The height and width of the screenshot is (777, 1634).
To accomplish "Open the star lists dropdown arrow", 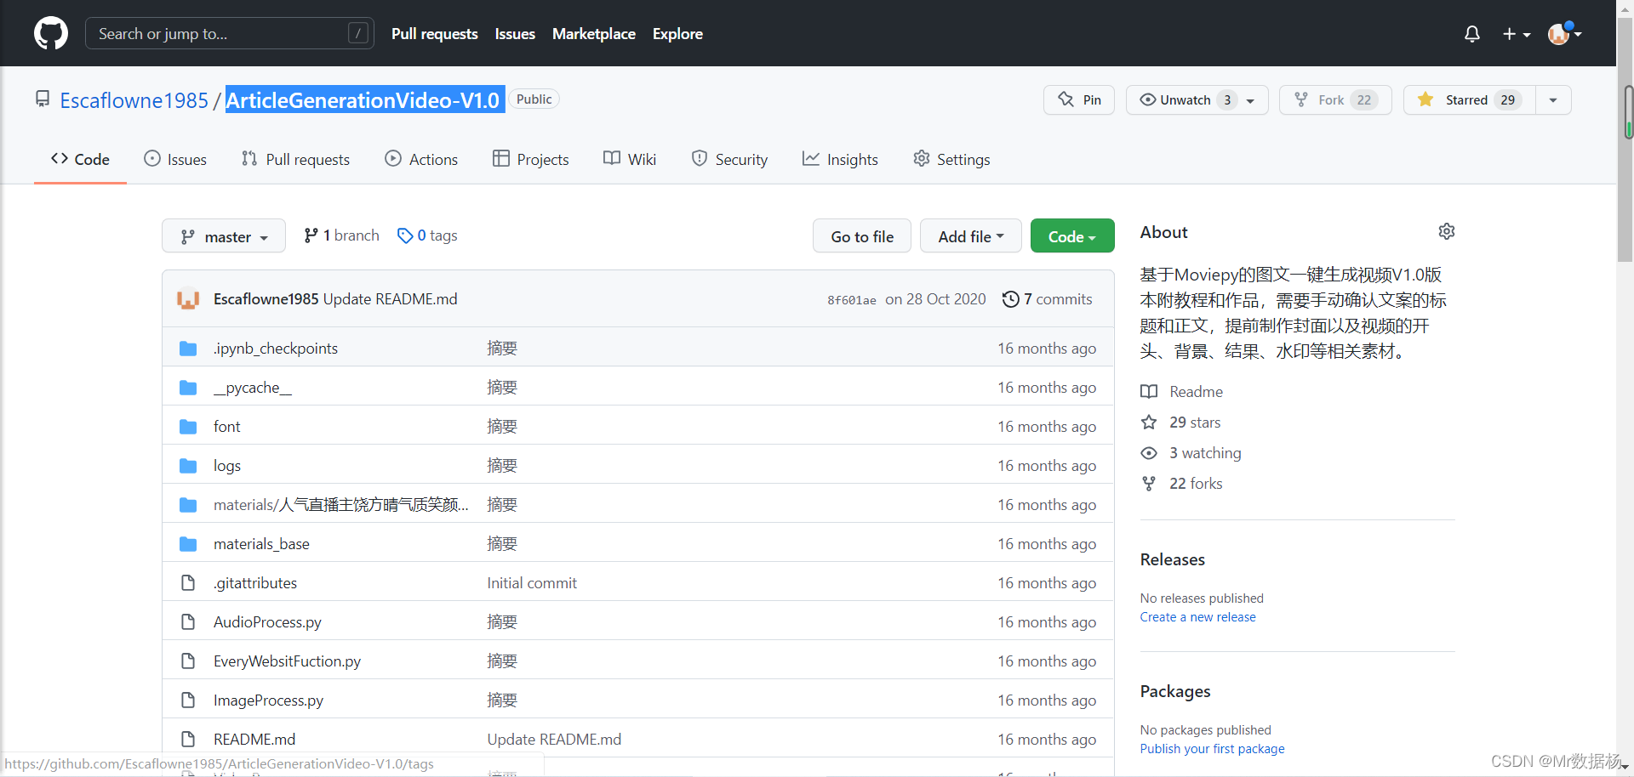I will [1553, 99].
